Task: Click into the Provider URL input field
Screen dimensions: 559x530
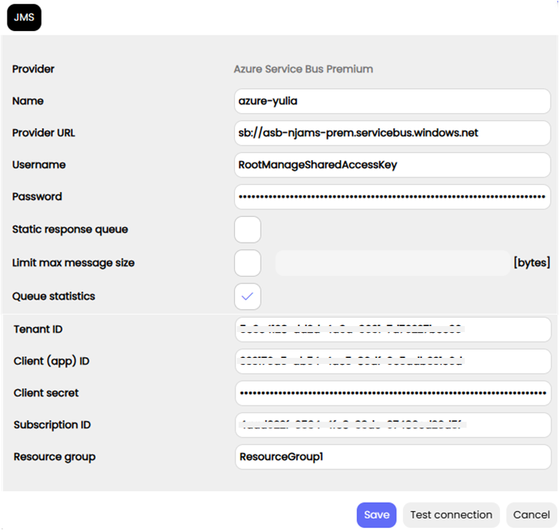Action: click(x=392, y=133)
